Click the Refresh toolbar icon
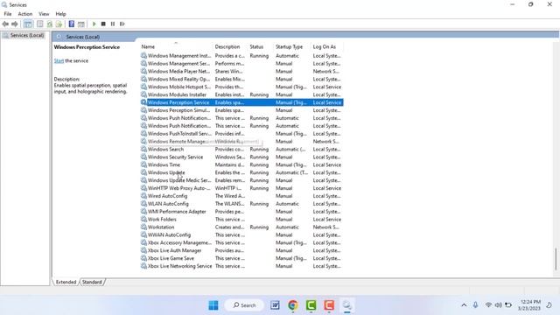This screenshot has height=315, width=560. tap(50, 24)
